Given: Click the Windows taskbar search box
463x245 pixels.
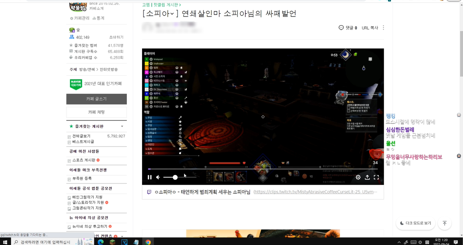Looking at the screenshot, I should 52,242.
